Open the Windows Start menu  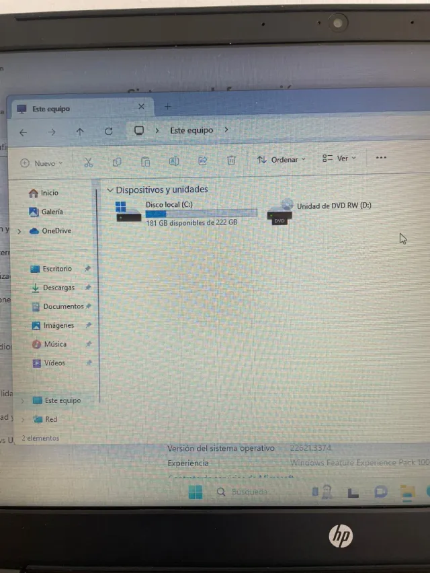(196, 492)
